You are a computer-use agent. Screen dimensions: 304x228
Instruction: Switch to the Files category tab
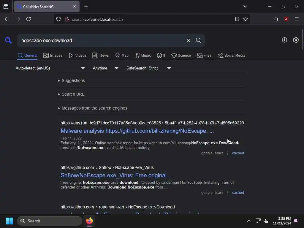click(x=204, y=56)
